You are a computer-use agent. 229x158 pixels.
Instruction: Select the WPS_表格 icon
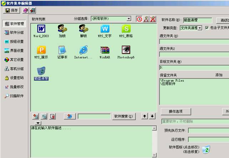(x=126, y=31)
